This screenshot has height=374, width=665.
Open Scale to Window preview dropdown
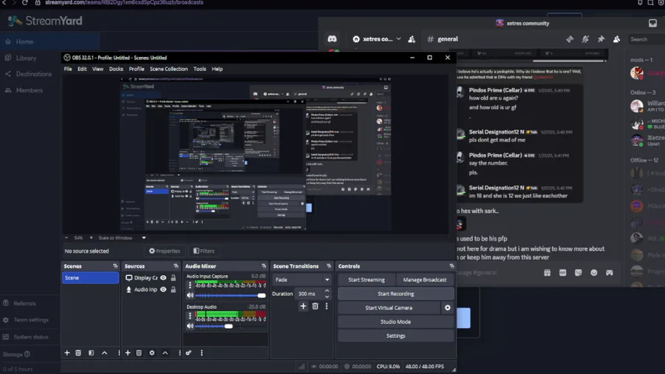[x=122, y=238]
